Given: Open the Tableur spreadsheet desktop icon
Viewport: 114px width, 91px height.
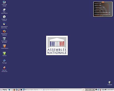Looking at the screenshot, I should click(4, 54).
